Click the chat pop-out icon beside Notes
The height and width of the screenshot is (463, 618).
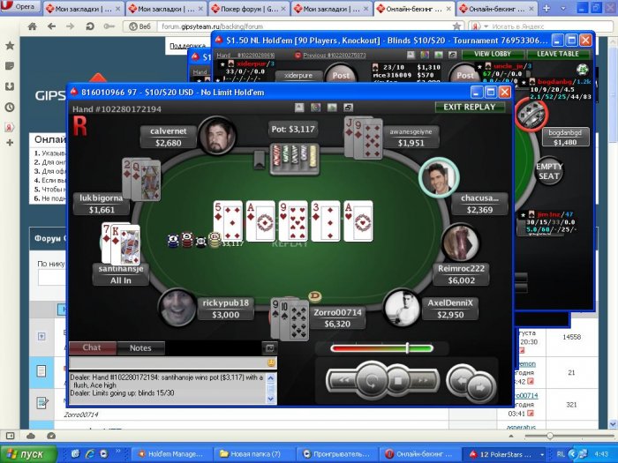point(269,347)
